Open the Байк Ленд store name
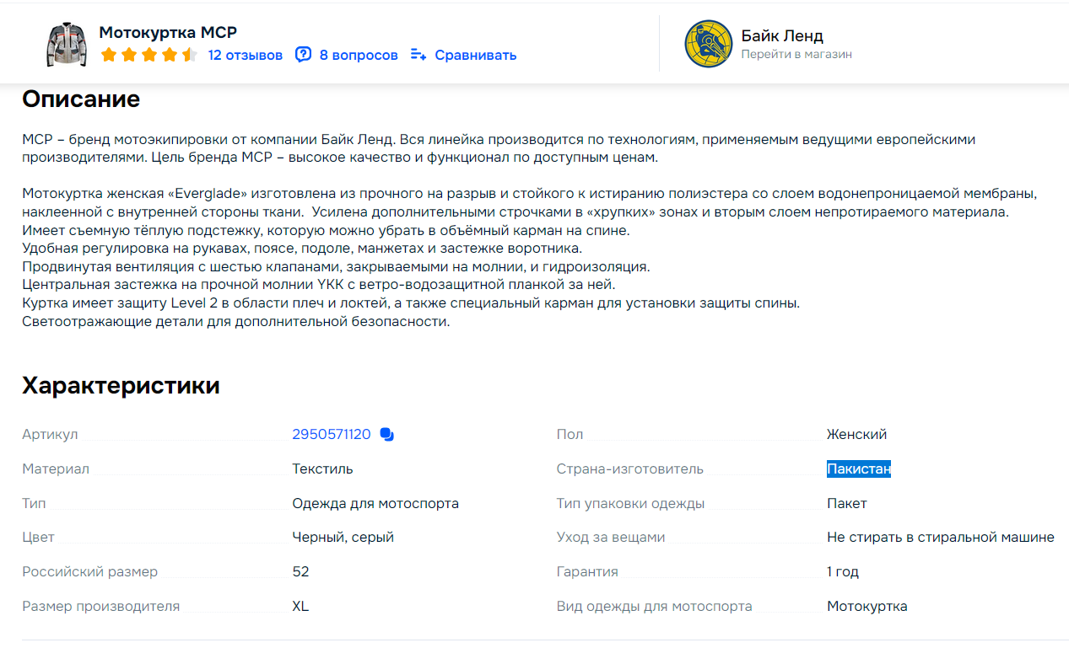 click(x=782, y=35)
